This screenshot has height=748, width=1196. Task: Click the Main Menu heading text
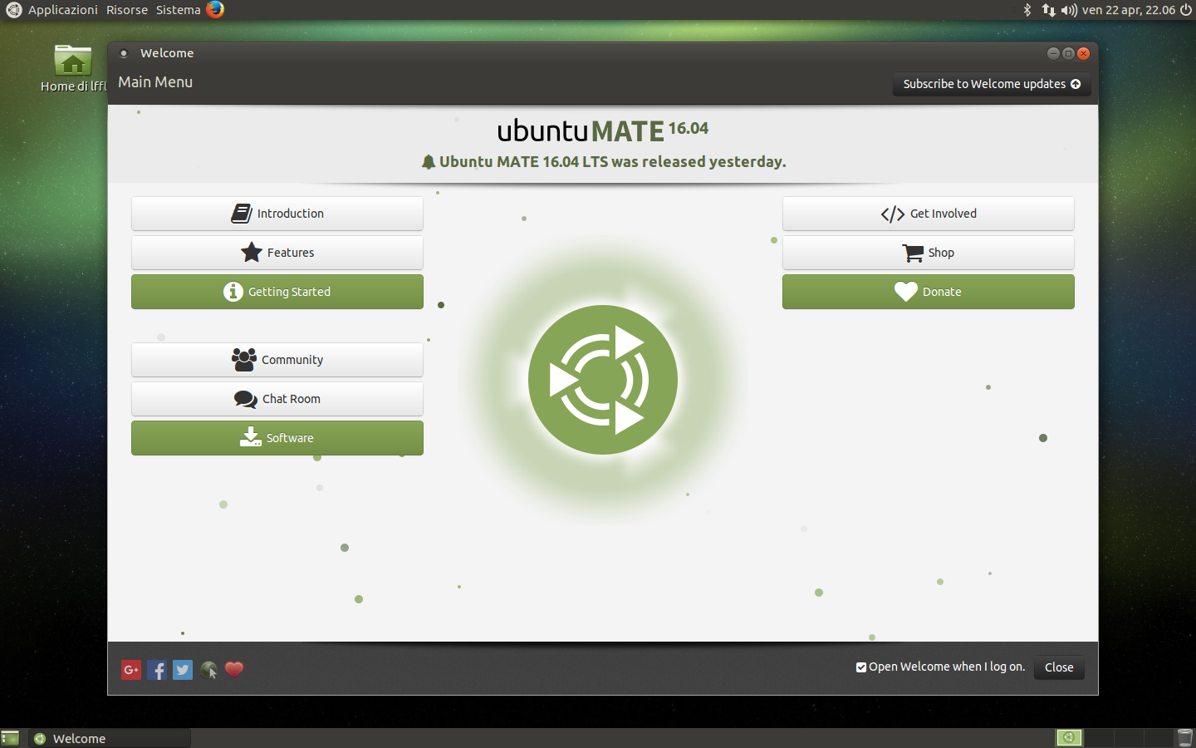click(x=155, y=82)
